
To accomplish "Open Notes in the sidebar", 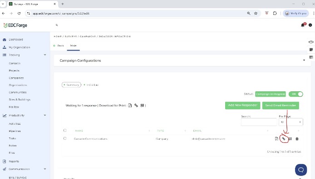I will pos(13,146).
